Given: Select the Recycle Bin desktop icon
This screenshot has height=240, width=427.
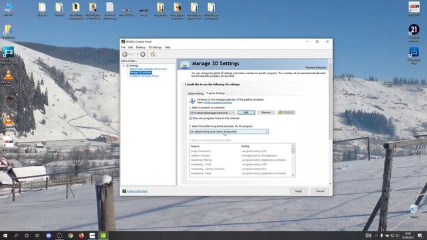Looking at the screenshot, I should [414, 211].
